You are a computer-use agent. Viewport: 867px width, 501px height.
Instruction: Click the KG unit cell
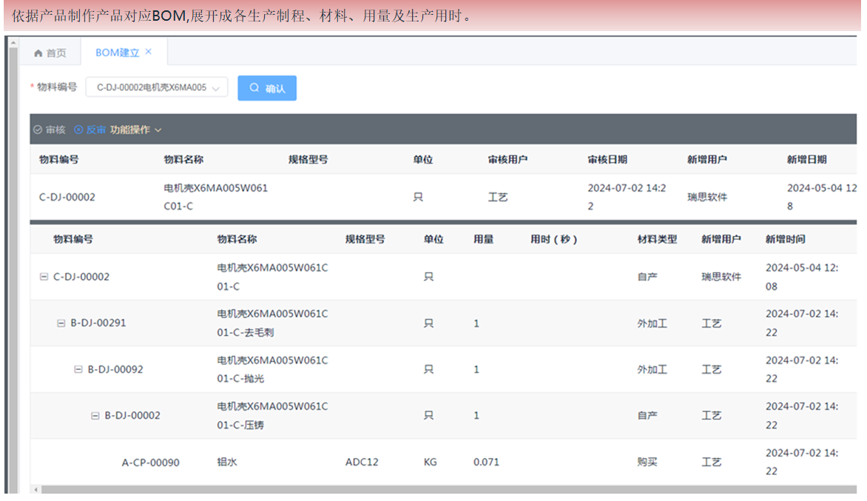tap(431, 463)
